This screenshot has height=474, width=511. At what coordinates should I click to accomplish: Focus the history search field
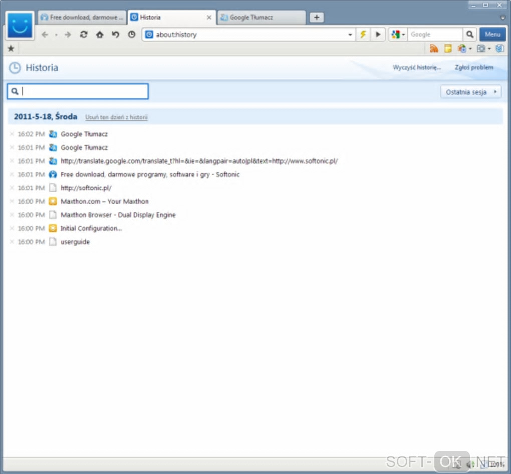(x=78, y=91)
